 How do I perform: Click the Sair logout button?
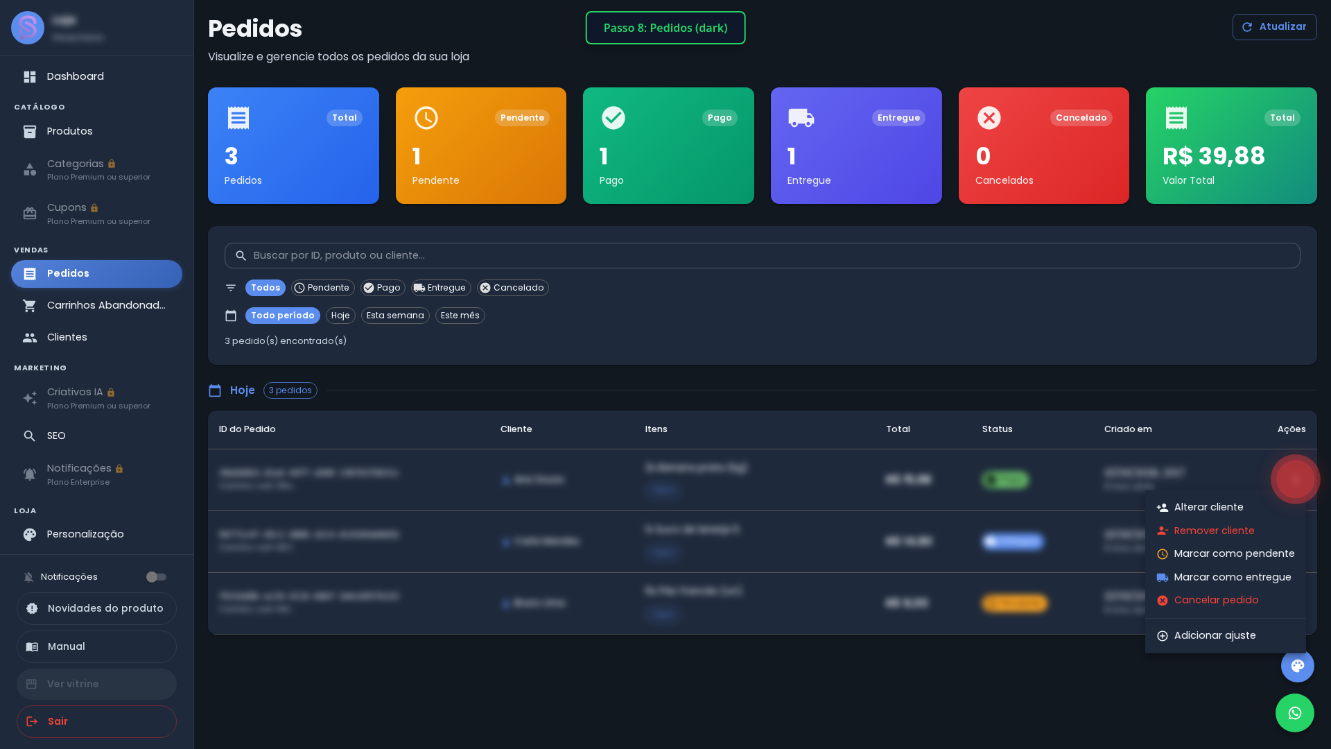tap(96, 721)
